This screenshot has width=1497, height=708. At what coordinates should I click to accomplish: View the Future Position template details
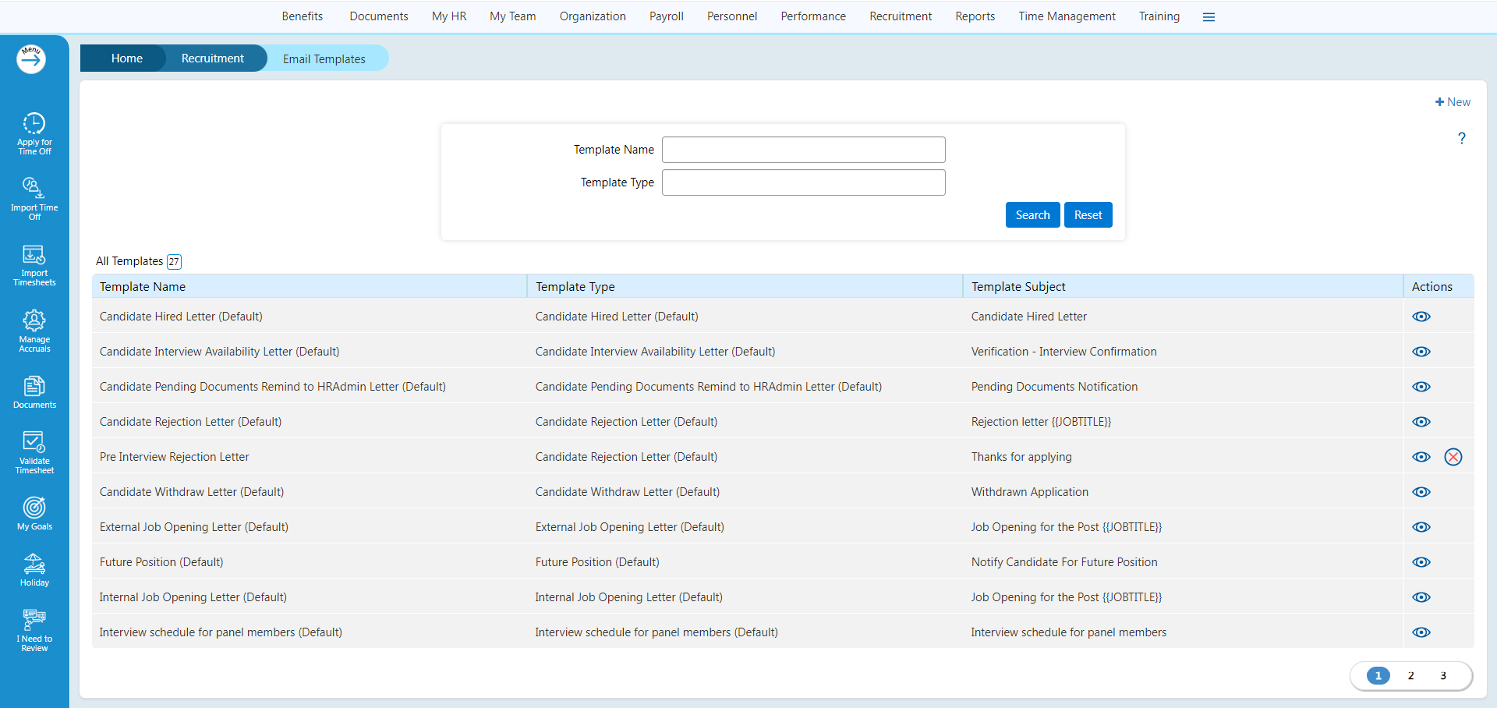pos(1421,561)
